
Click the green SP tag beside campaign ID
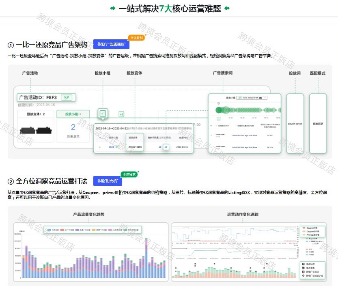tap(67, 97)
